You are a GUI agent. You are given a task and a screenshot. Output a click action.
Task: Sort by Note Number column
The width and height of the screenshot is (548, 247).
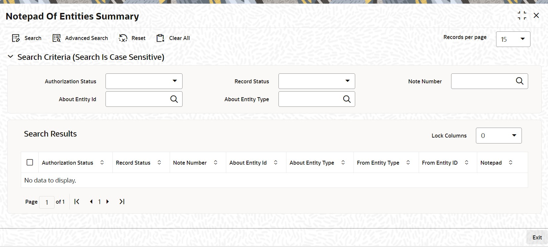(x=216, y=162)
